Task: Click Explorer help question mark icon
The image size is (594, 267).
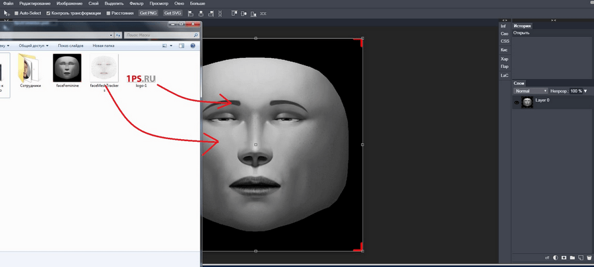Action: point(193,45)
